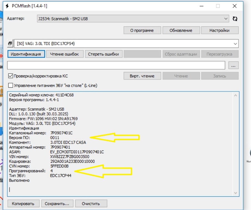Click Тип ЭБУ value EDC17CP44

(61, 176)
